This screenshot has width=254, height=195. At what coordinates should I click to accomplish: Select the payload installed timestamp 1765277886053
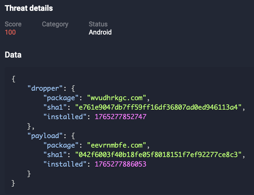pos(122,164)
